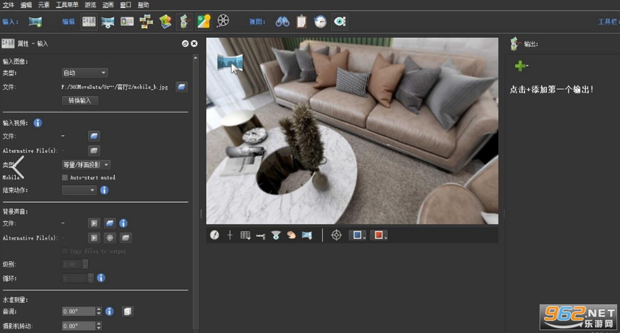Show info for end action setting

coord(104,190)
